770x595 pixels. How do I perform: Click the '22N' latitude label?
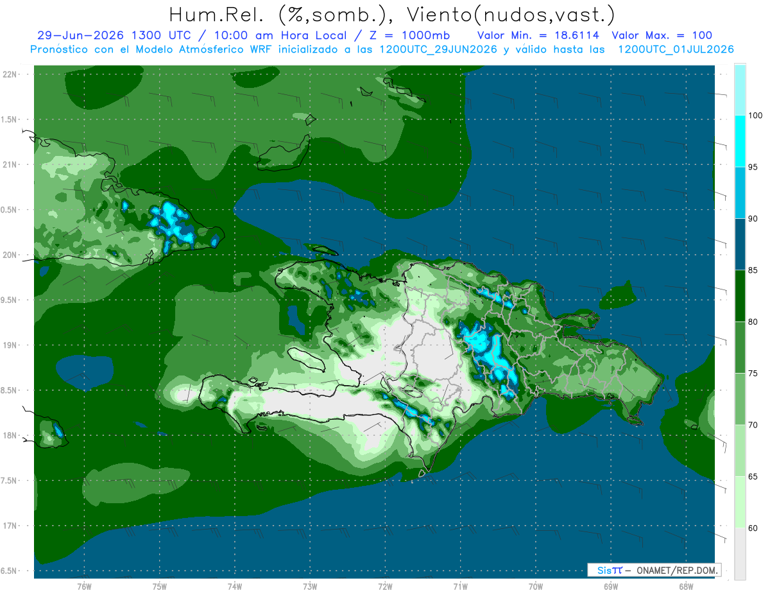coord(10,74)
